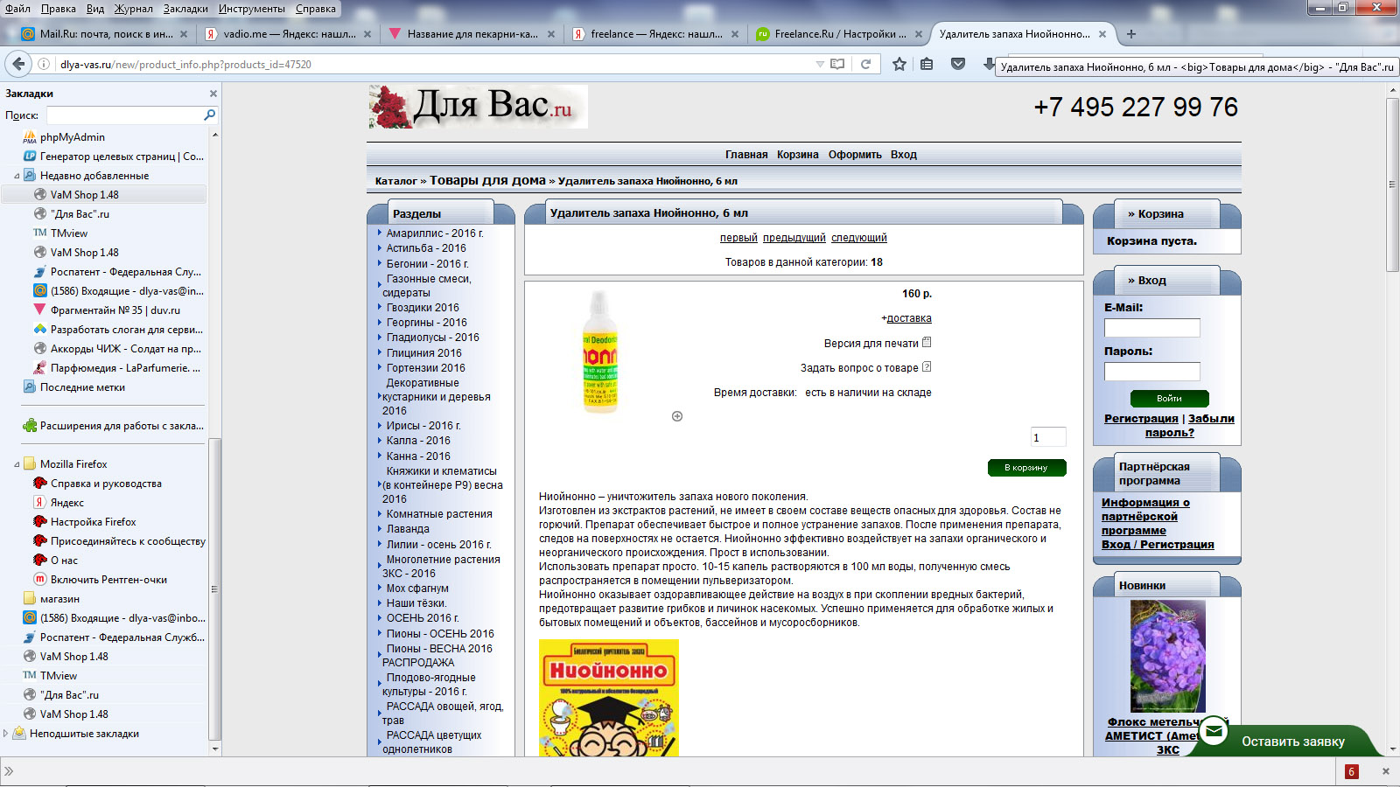Open Корзина link in top navigation
The height and width of the screenshot is (787, 1400).
pos(798,155)
